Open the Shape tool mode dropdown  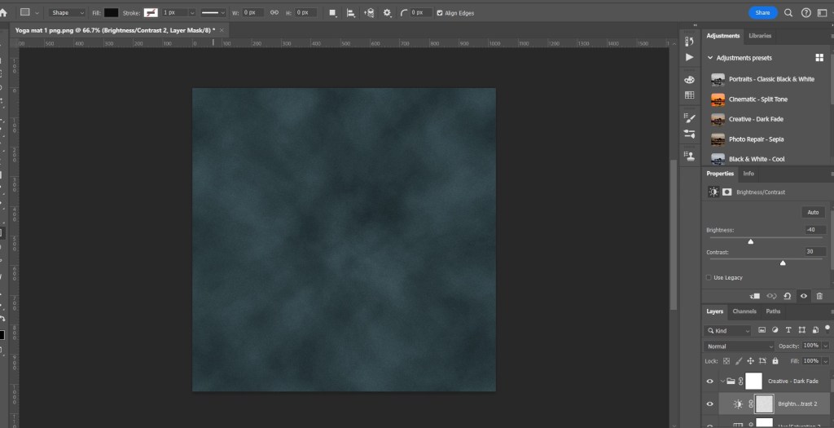(66, 13)
